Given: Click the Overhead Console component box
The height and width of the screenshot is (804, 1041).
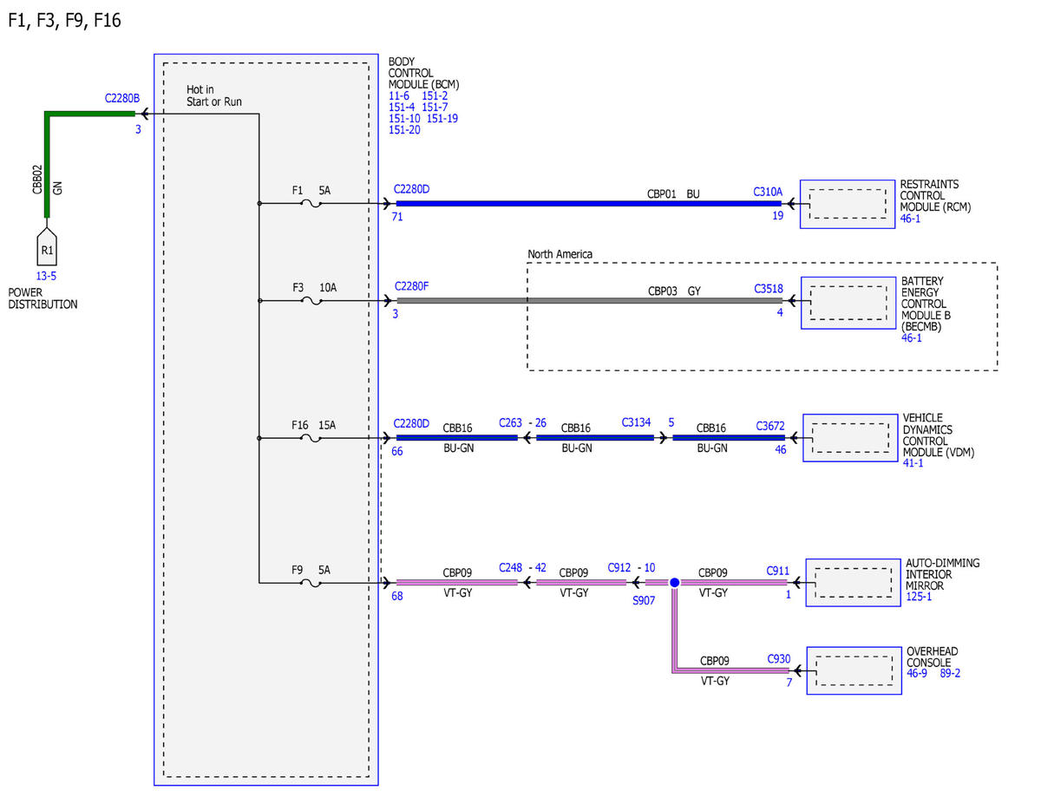Looking at the screenshot, I should (x=853, y=670).
